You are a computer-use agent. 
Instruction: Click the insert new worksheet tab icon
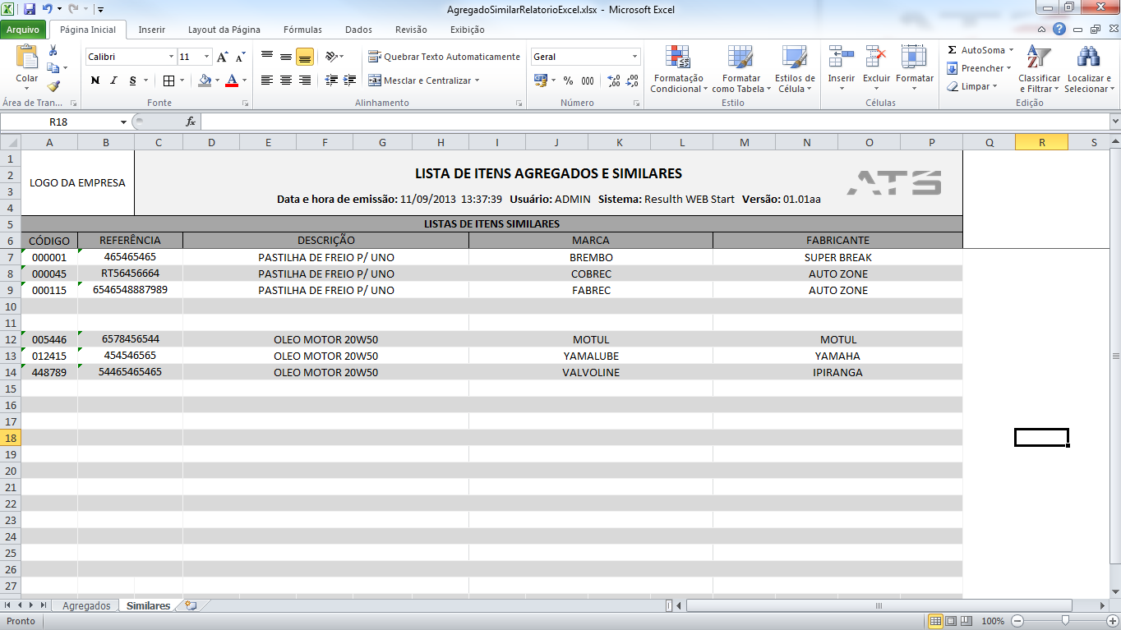pyautogui.click(x=191, y=605)
